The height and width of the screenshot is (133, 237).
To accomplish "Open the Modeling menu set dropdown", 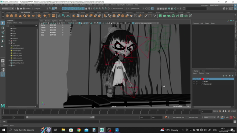I will click(x=7, y=8).
